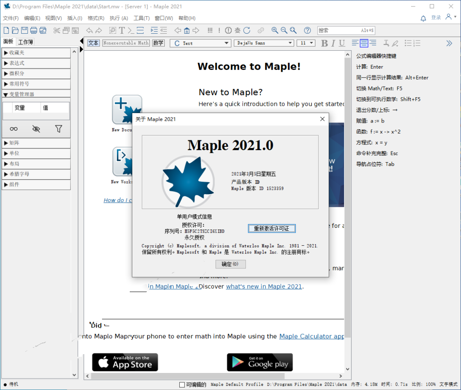
Task: Switch to 工作簿 tab
Action: (26, 42)
